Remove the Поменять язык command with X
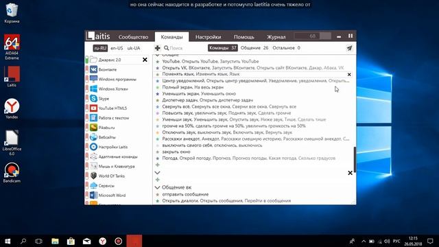This screenshot has width=439, height=247. click(349, 75)
